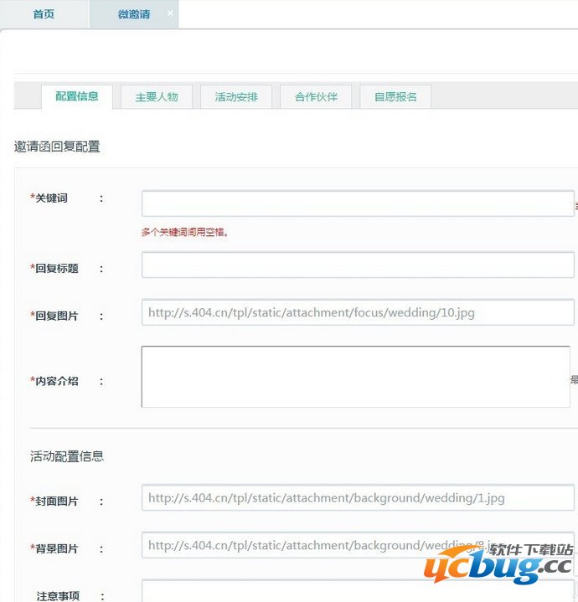The image size is (578, 602).
Task: Click the 回复标题 field label
Action: 55,269
